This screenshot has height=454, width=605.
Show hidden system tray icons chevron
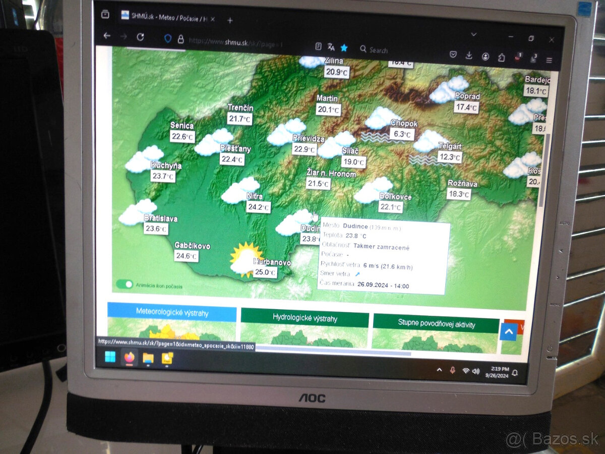pyautogui.click(x=439, y=370)
